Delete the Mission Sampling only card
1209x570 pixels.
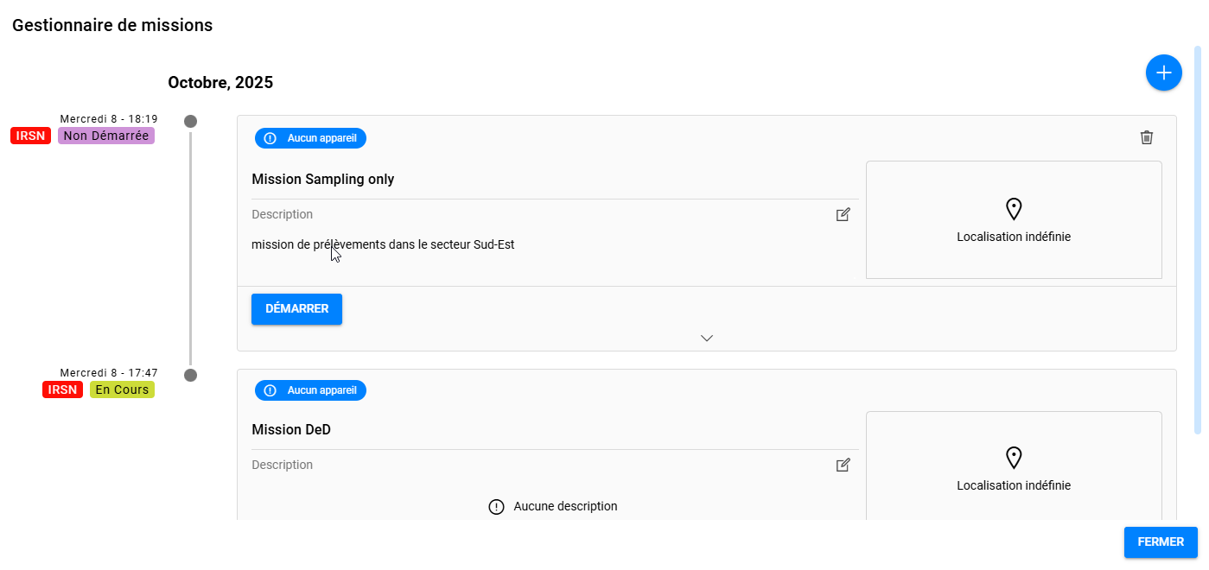[1146, 137]
